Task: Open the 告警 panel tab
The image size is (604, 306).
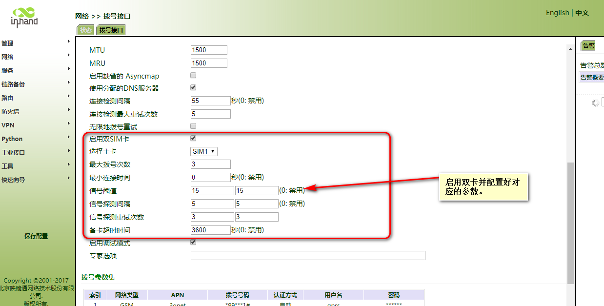Action: tap(589, 46)
